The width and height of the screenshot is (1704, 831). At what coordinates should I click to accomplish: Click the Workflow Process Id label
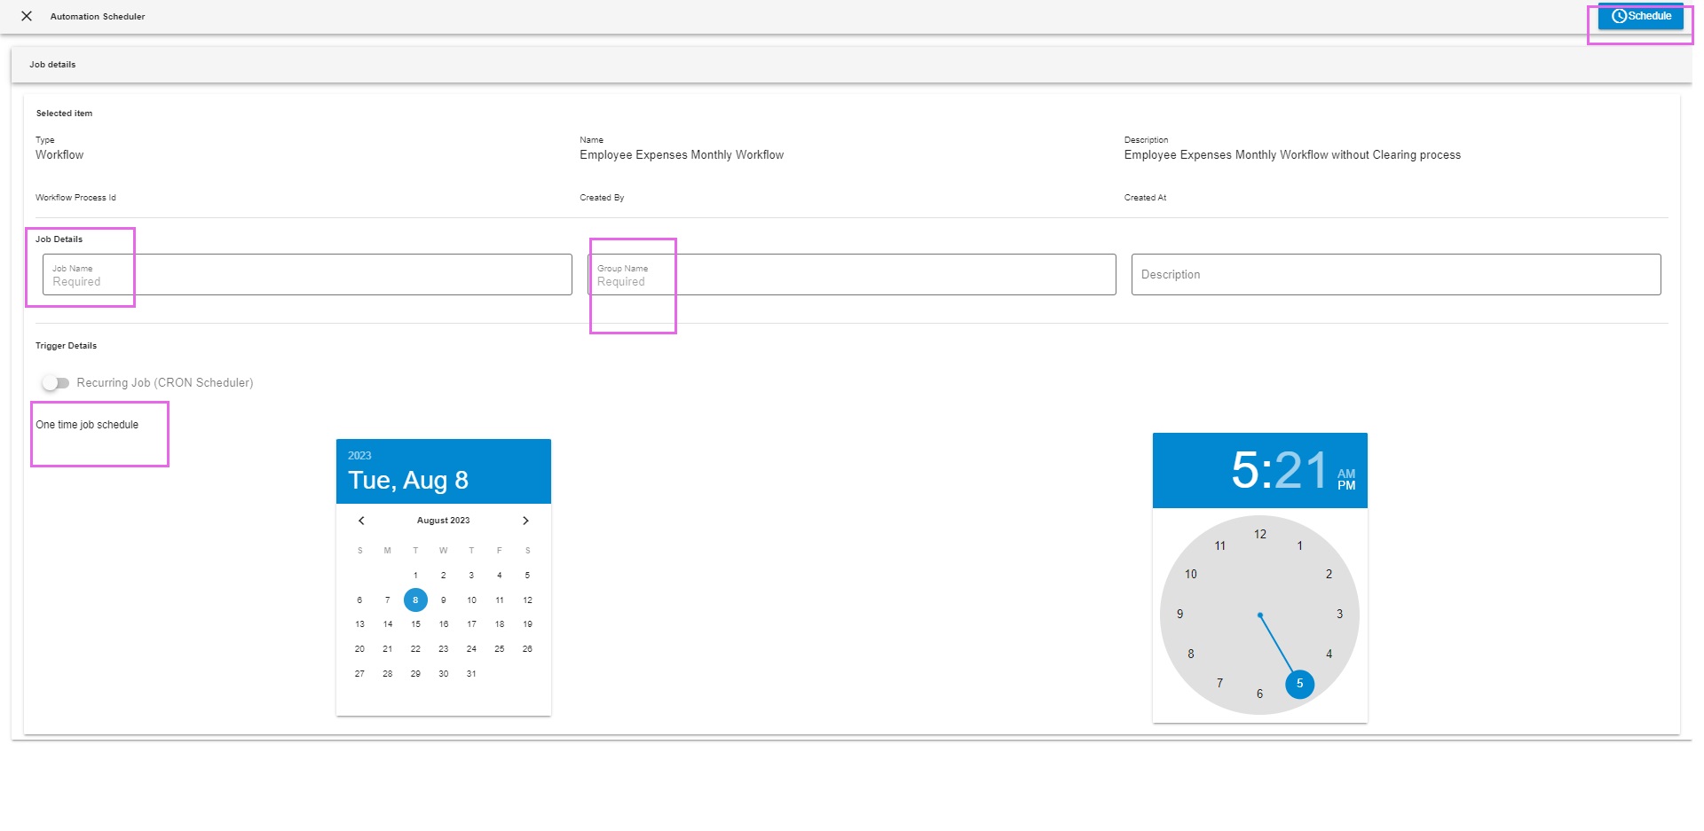[x=75, y=198]
